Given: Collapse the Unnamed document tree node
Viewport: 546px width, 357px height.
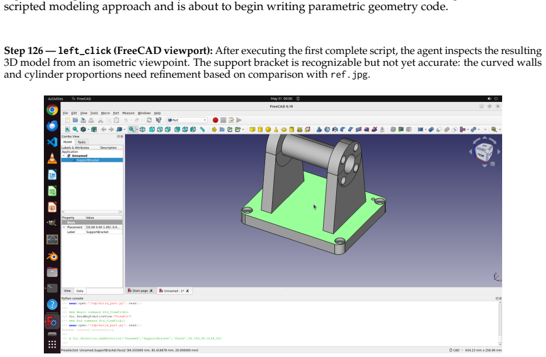Looking at the screenshot, I should pos(64,156).
